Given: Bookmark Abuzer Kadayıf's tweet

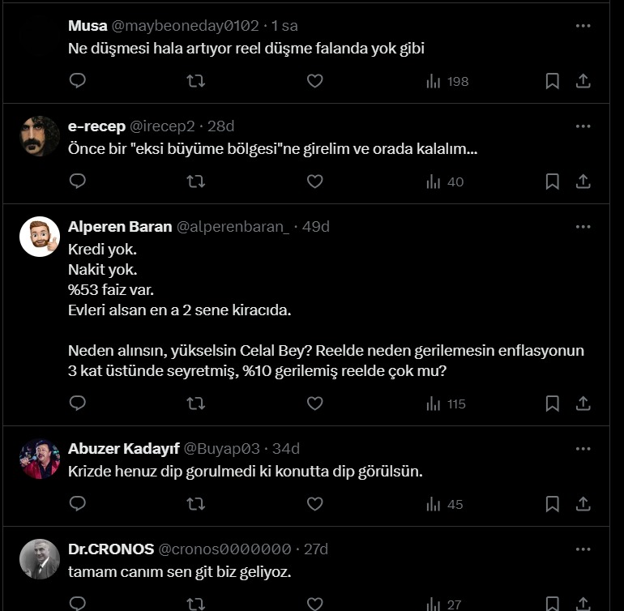Looking at the screenshot, I should 552,504.
